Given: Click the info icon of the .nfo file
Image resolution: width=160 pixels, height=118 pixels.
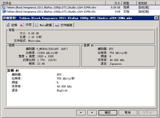Looking at the screenshot, I should tap(4, 11).
